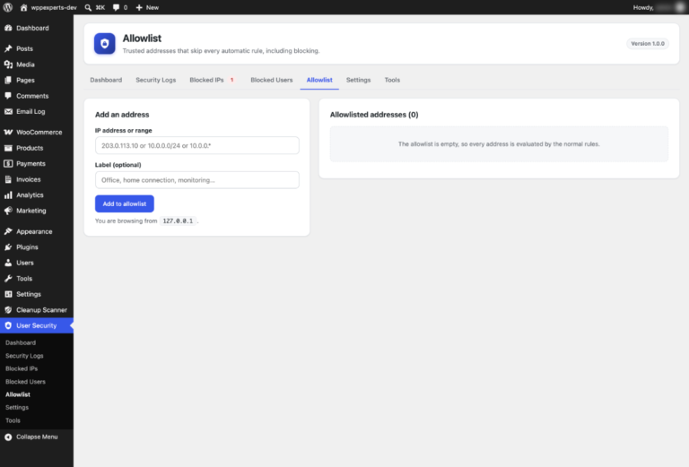Click the Users person icon
Screen dimensions: 689x467
click(x=8, y=263)
